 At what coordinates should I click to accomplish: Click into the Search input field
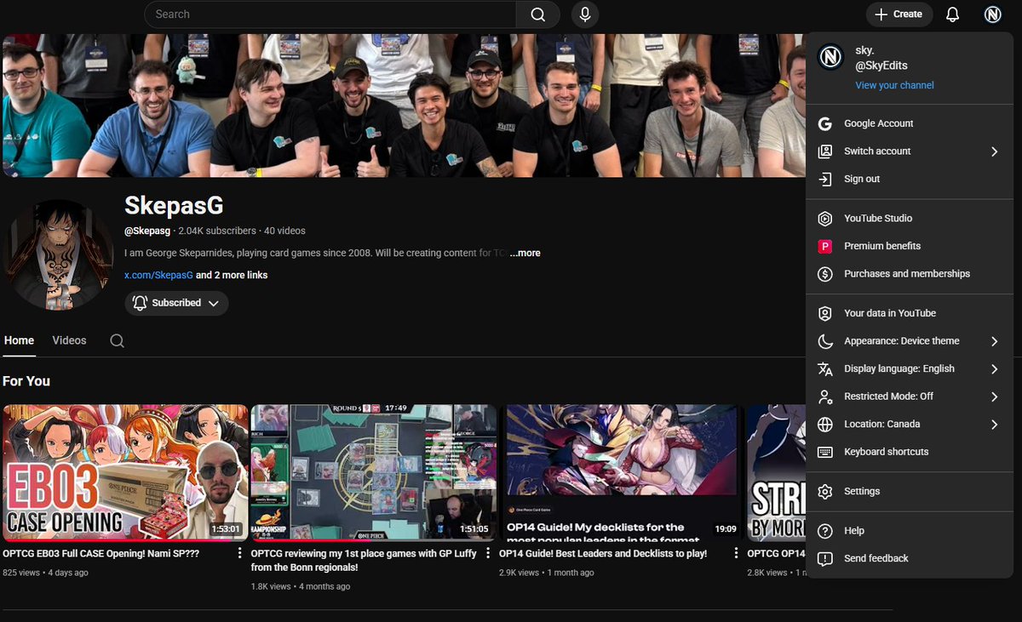pyautogui.click(x=330, y=14)
